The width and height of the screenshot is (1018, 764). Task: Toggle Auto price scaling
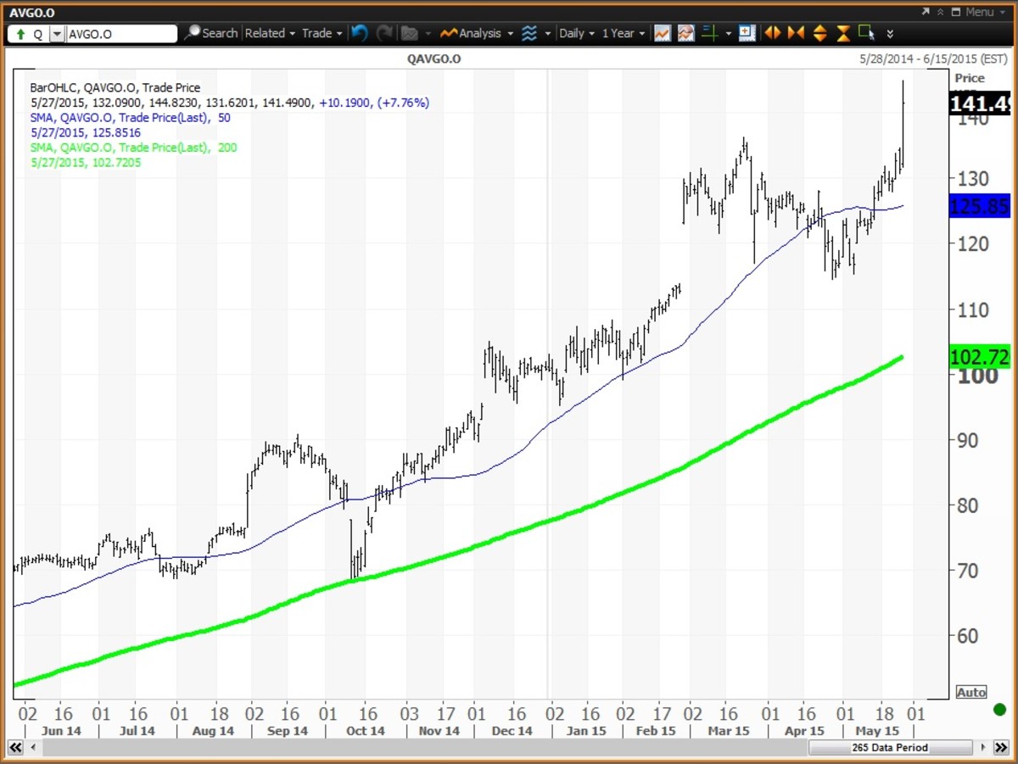coord(970,692)
